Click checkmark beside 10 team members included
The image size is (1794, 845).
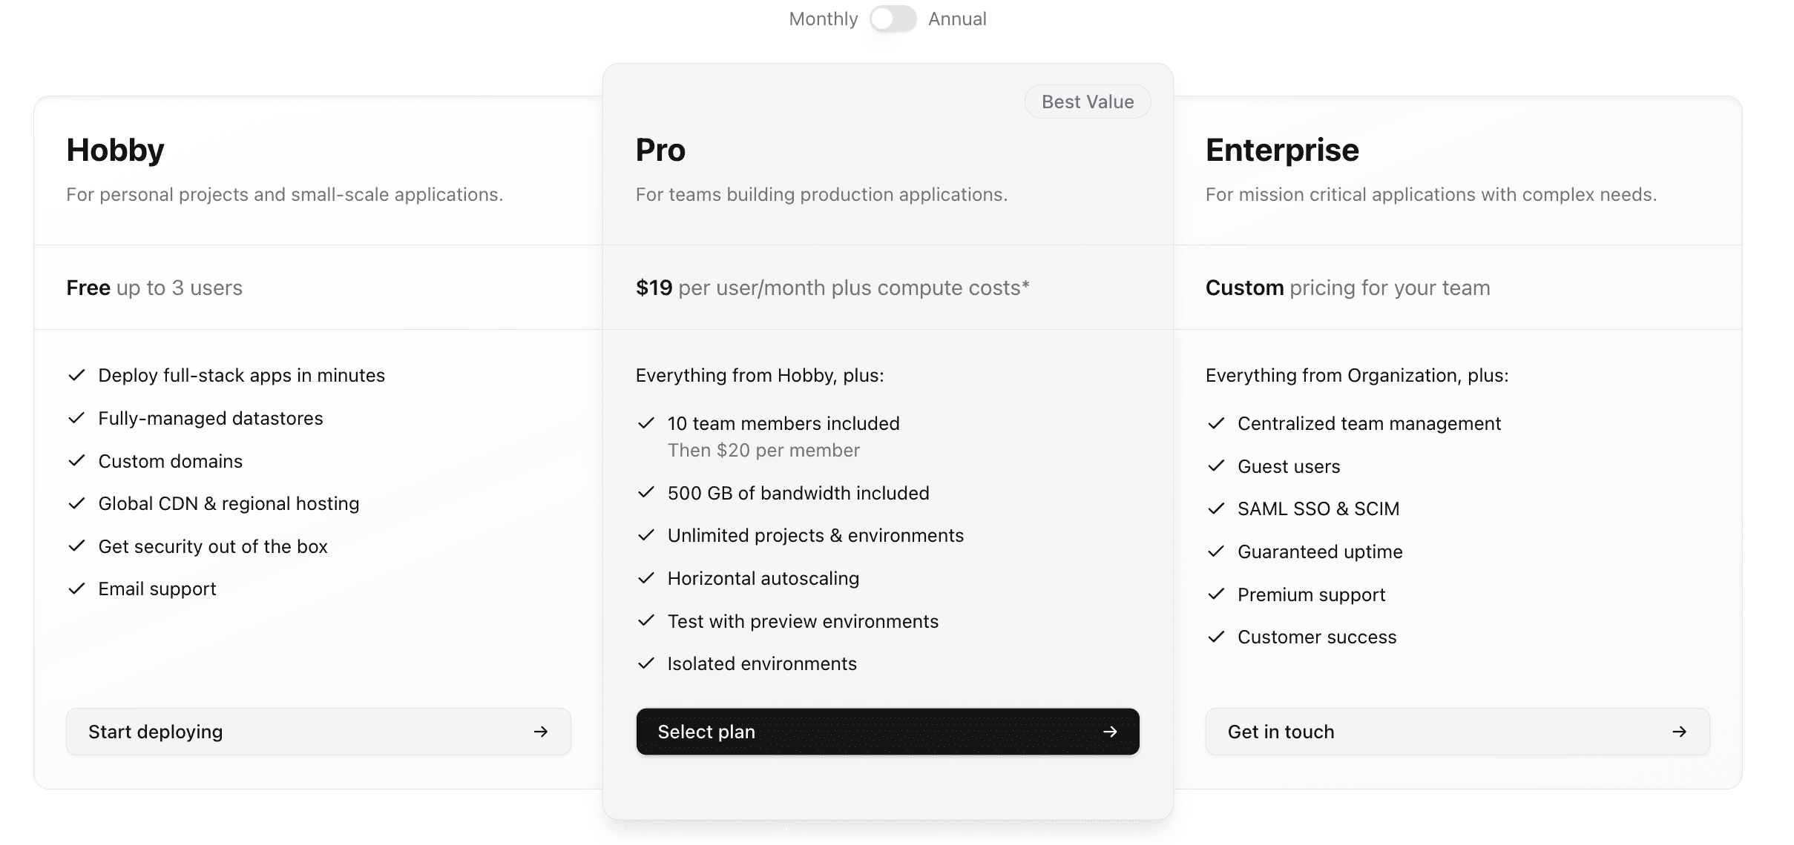(646, 423)
